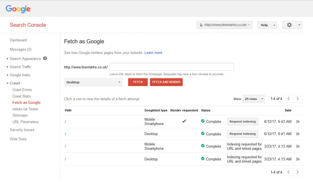The image size is (313, 183).
Task: Click the render requested checkmark
Action: click(184, 121)
